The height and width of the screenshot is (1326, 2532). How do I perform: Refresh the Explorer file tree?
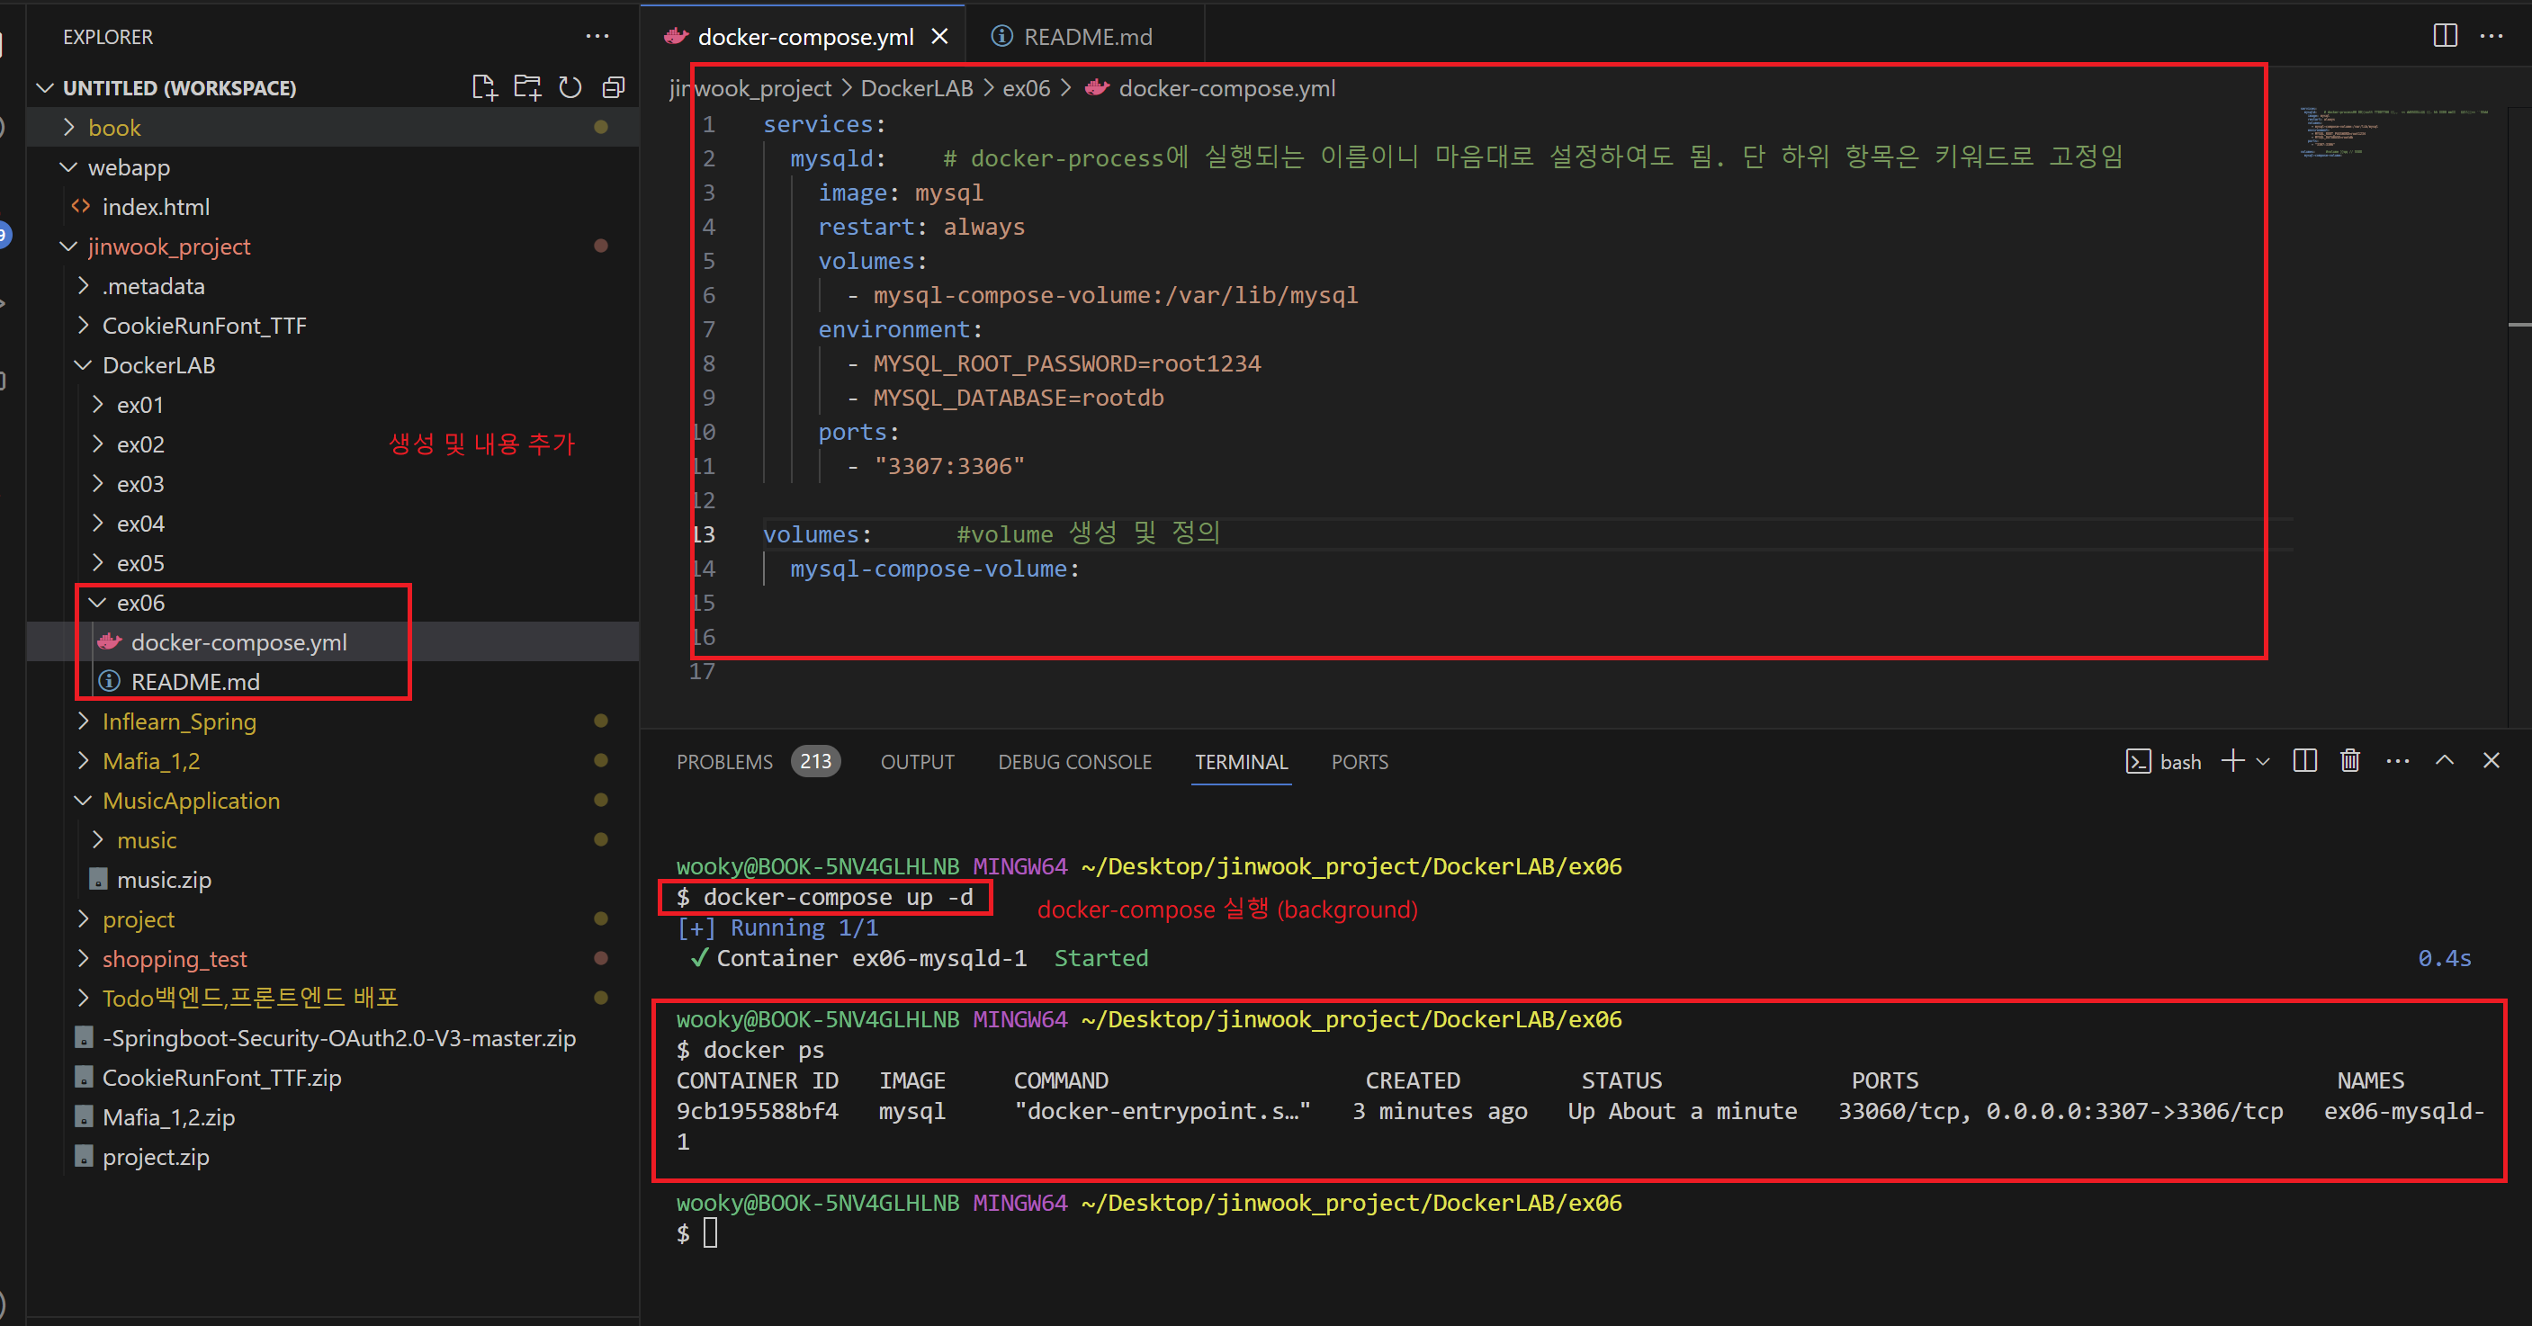click(x=570, y=87)
